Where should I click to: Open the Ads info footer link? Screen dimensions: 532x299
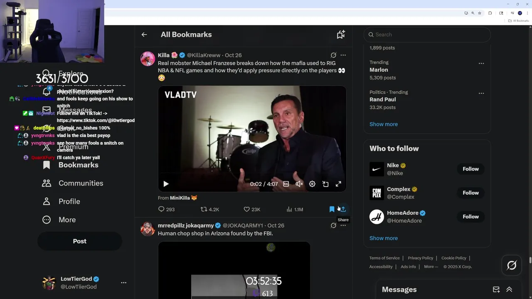pos(408,267)
